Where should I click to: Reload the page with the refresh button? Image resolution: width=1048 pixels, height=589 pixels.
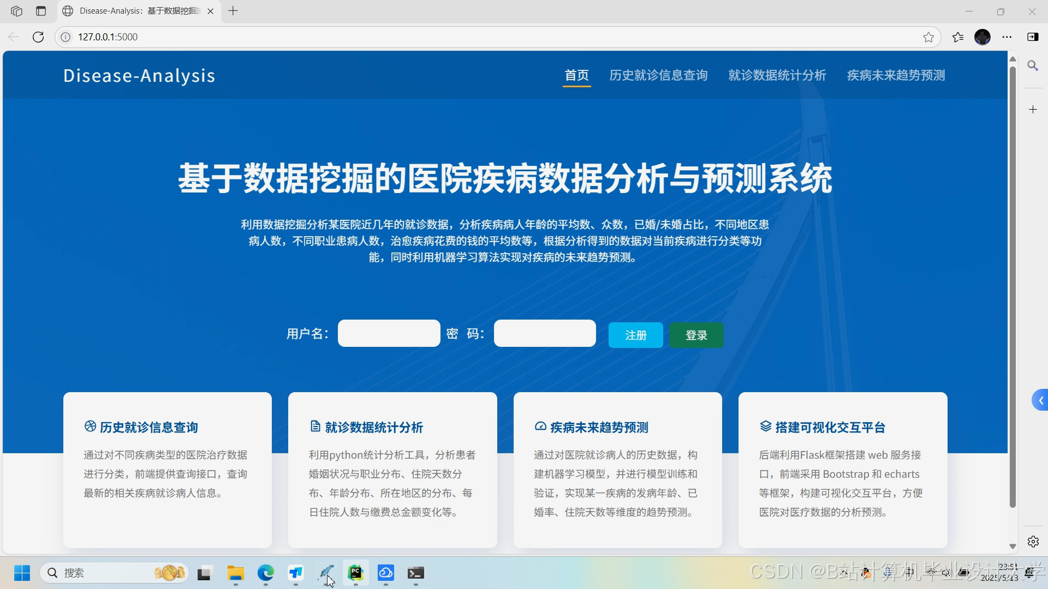coord(38,37)
